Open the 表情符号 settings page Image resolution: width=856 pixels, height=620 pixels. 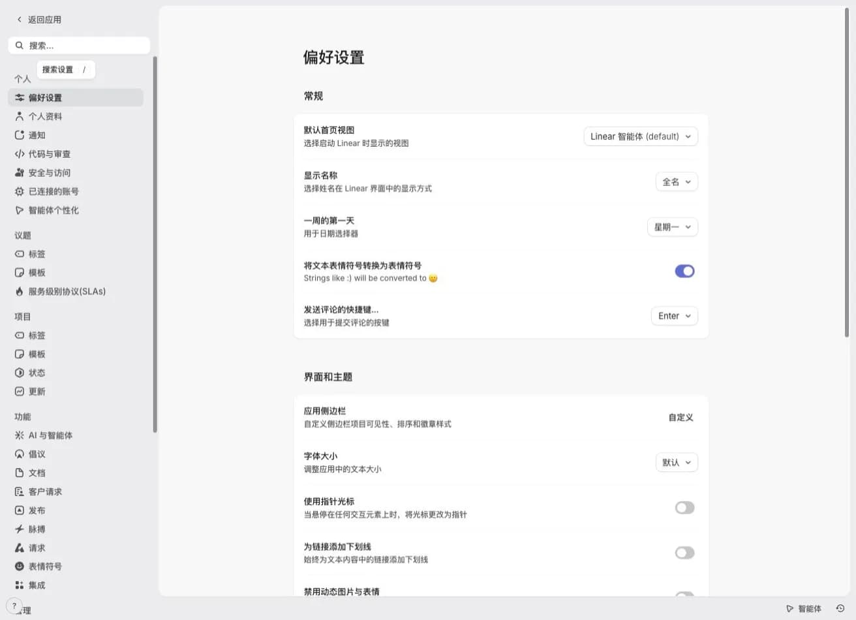(76, 566)
